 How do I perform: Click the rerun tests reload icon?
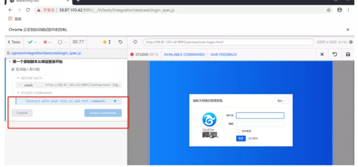120,42
